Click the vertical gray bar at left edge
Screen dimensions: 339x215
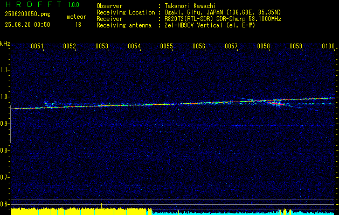tap(10, 124)
